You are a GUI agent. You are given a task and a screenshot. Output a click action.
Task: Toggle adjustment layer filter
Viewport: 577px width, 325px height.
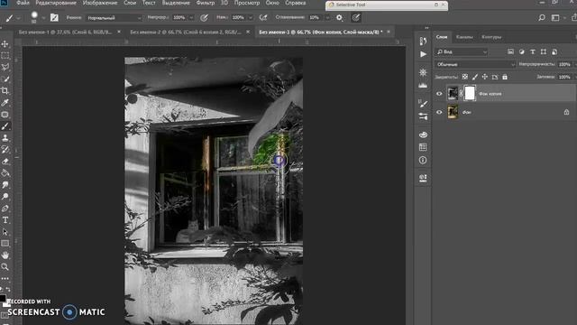tap(521, 52)
